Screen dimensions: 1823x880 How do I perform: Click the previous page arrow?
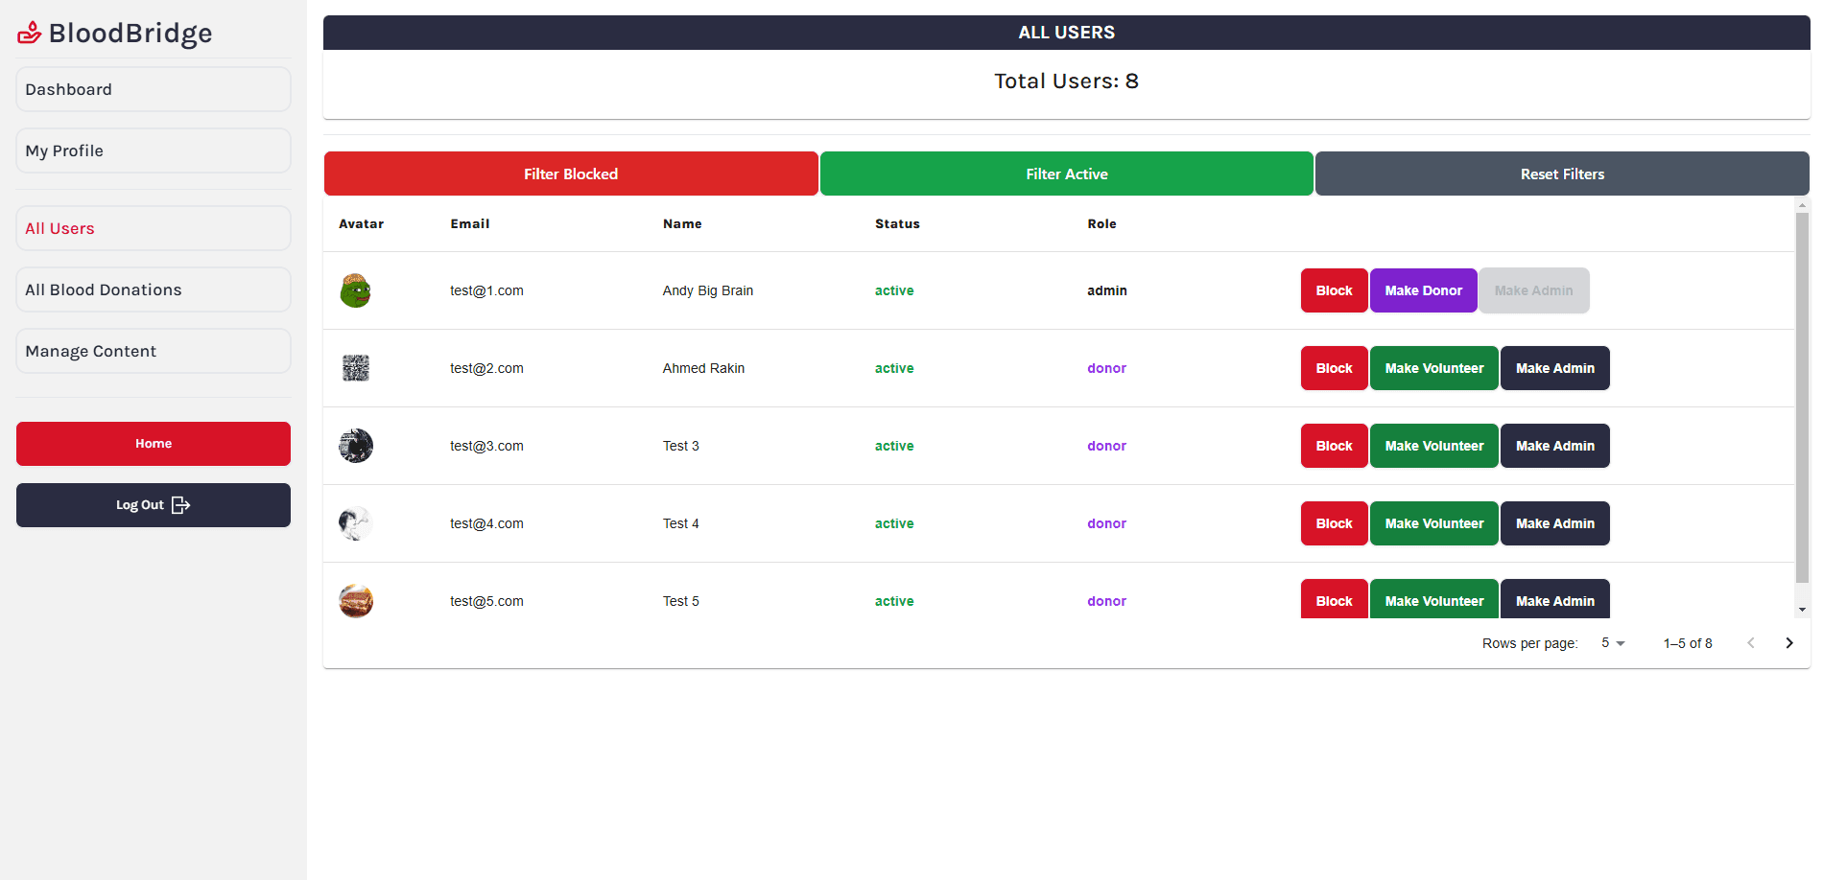click(1750, 643)
